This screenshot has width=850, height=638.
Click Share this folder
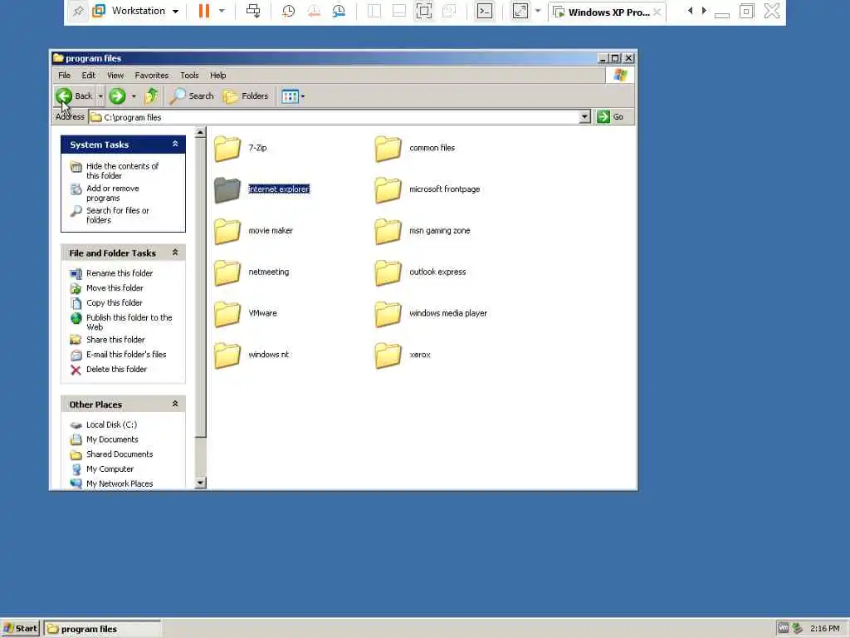coord(115,339)
